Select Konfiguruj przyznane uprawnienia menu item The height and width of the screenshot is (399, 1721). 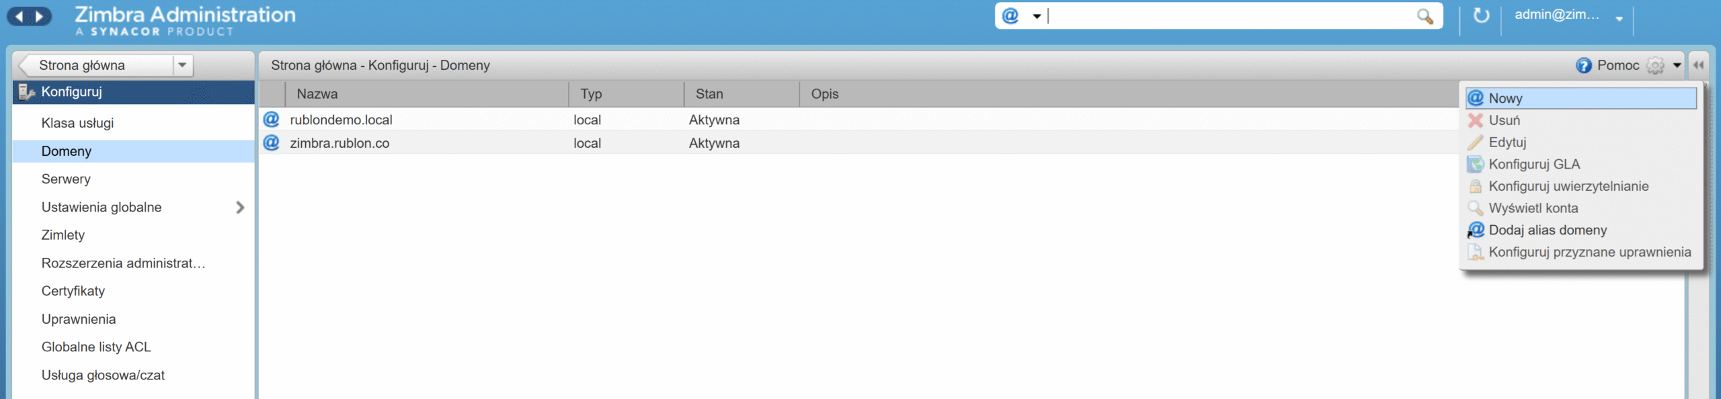1589,252
